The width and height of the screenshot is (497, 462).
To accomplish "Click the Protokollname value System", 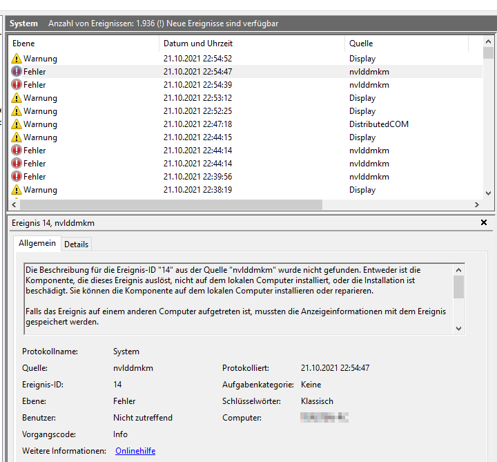I will click(126, 352).
